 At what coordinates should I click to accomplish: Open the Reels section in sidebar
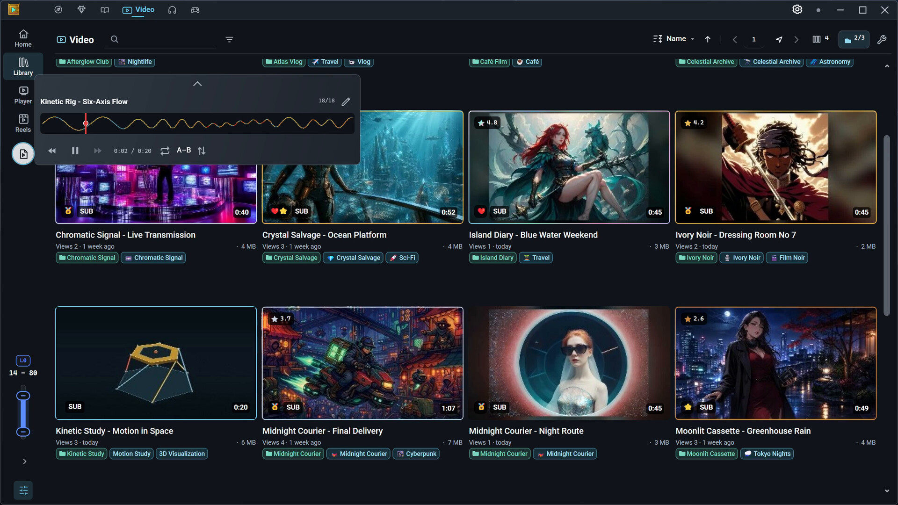point(23,123)
